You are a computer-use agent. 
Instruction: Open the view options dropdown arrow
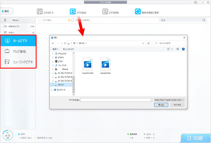point(172,49)
